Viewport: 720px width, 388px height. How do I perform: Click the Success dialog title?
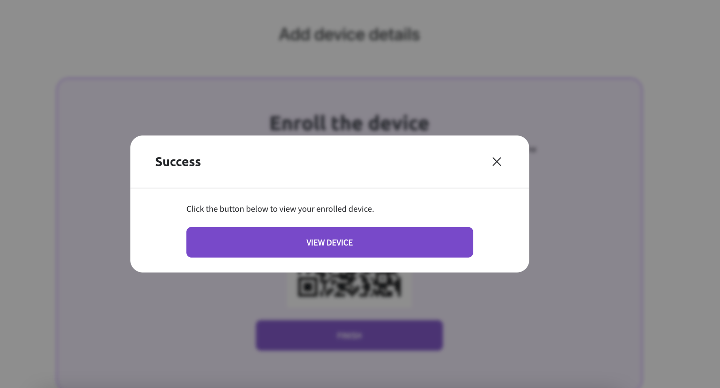coord(178,161)
